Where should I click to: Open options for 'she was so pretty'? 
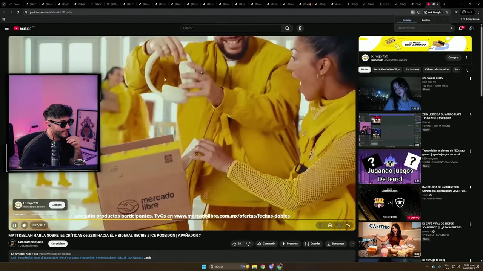click(470, 78)
